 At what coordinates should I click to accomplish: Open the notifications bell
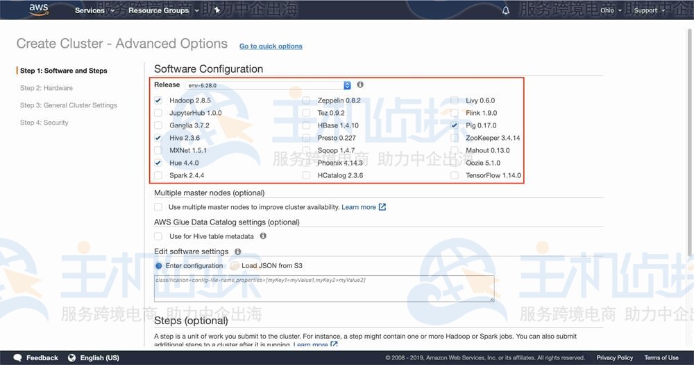[x=505, y=10]
